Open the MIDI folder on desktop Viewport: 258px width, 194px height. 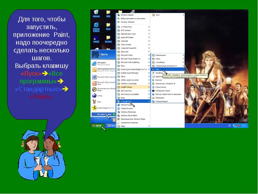pos(108,13)
